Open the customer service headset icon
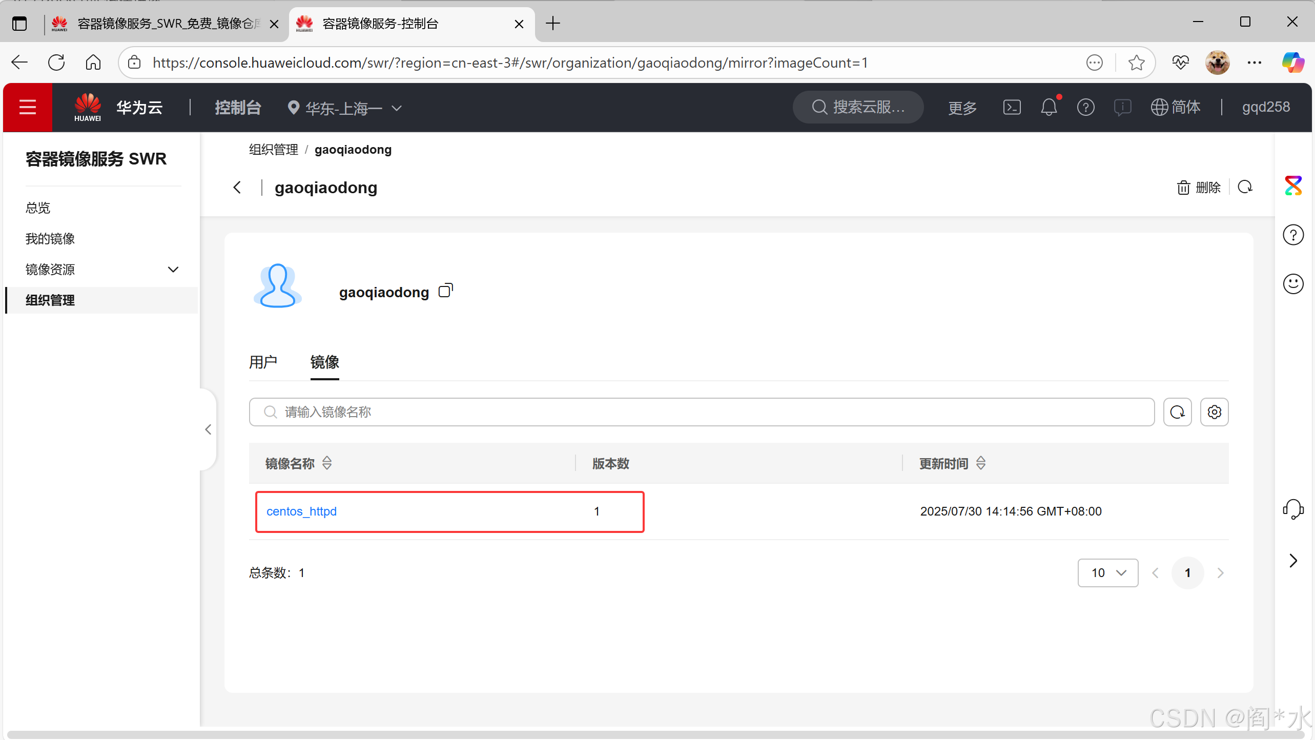Viewport: 1315px width, 740px height. click(1292, 509)
